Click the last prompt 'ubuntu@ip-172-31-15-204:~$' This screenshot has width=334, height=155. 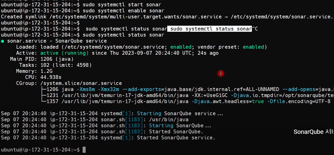[x=40, y=150]
